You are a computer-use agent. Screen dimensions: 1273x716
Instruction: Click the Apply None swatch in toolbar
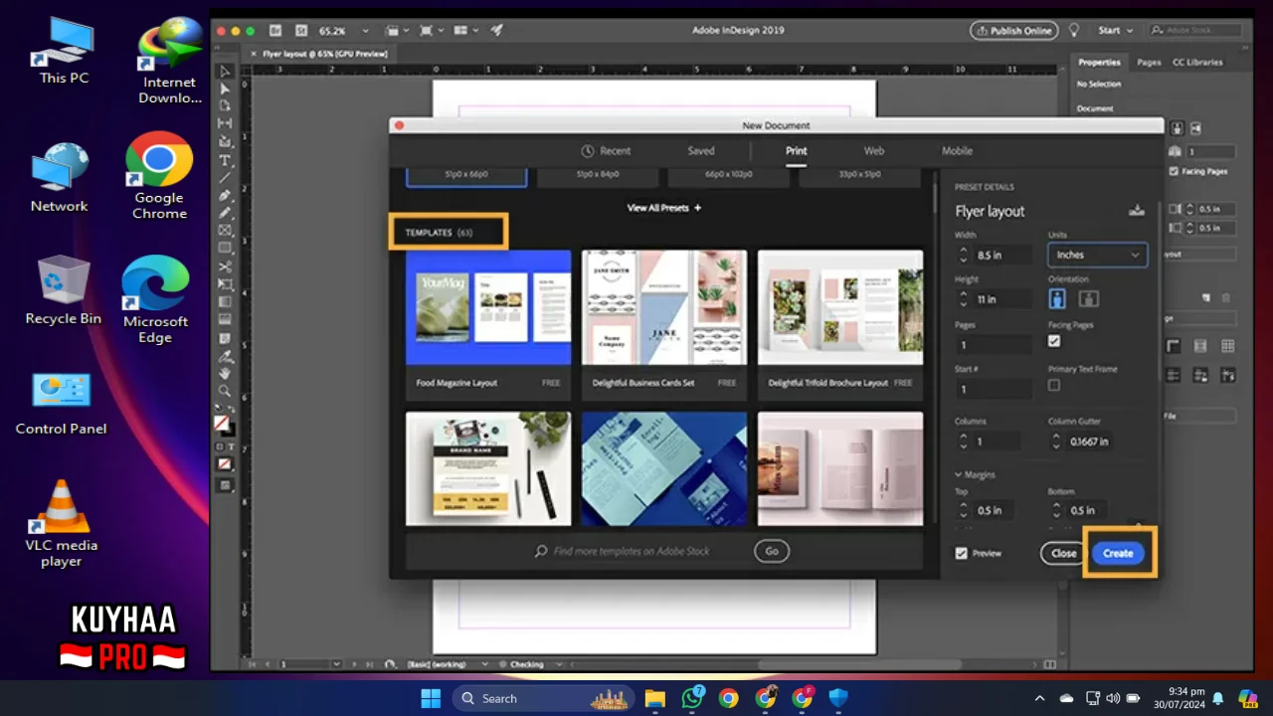[x=225, y=464]
